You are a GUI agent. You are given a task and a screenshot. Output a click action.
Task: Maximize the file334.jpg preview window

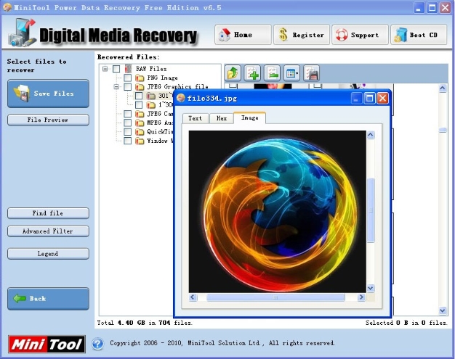pos(369,99)
